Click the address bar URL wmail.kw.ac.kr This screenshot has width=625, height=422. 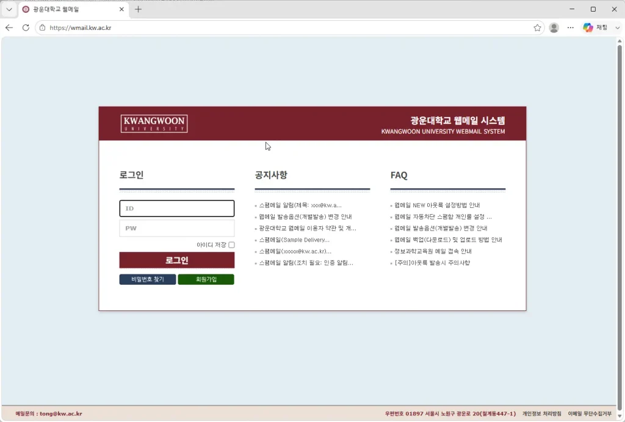(x=81, y=27)
